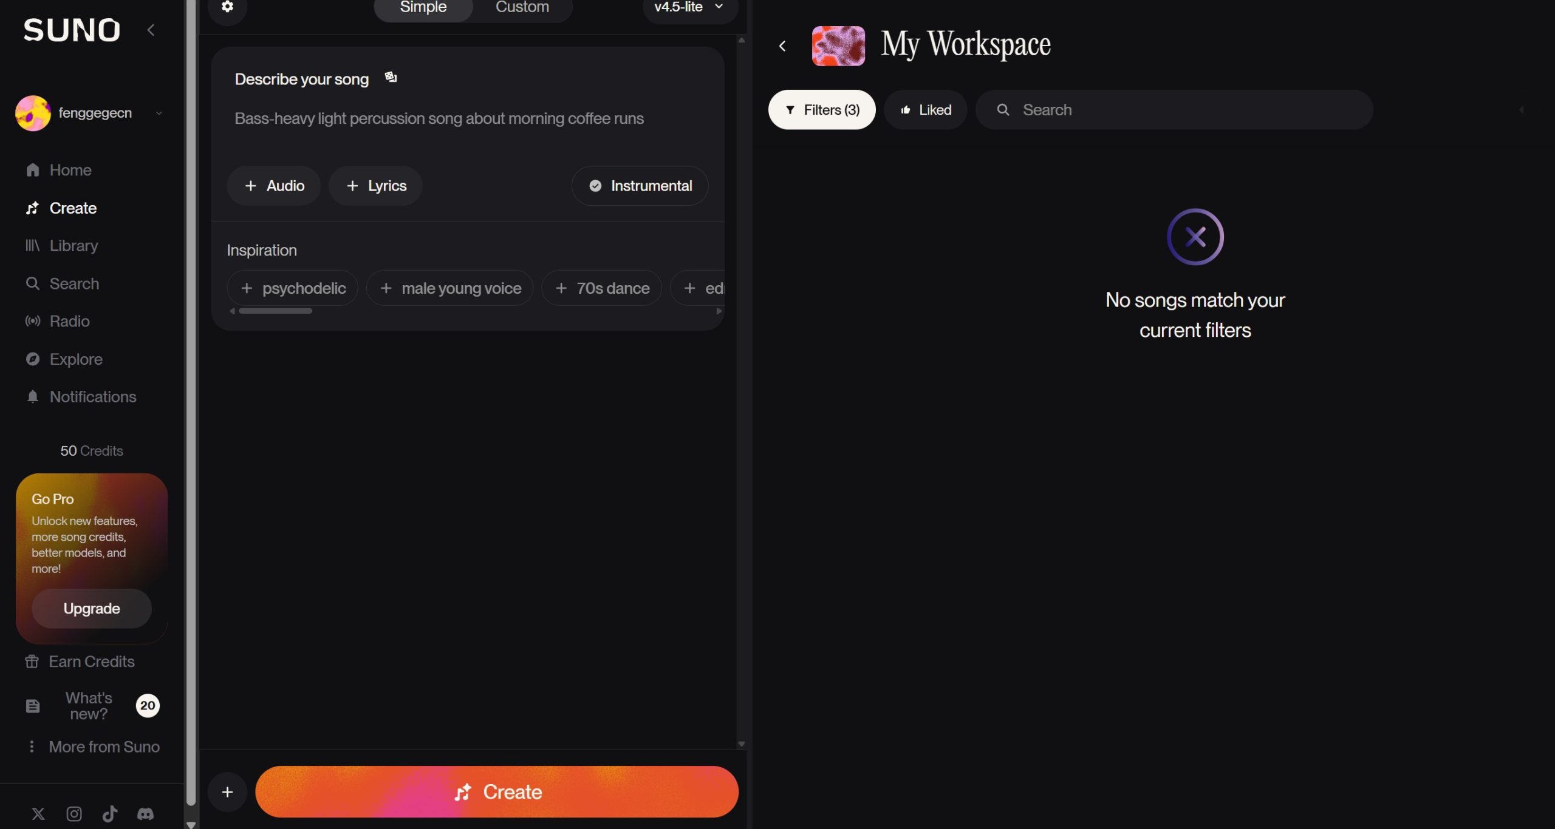Open Filters (3) menu
The image size is (1555, 829).
pyautogui.click(x=822, y=110)
